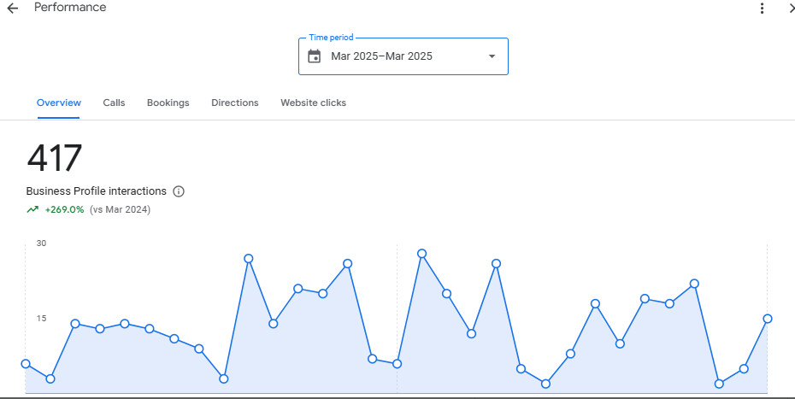Go back with the left arrow icon

12,8
